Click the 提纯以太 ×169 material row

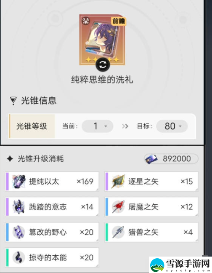(52, 182)
